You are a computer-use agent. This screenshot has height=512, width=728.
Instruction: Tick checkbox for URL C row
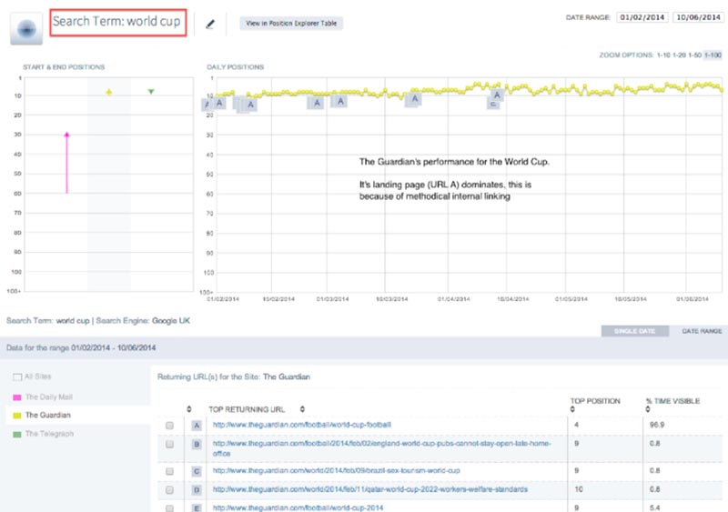point(169,471)
